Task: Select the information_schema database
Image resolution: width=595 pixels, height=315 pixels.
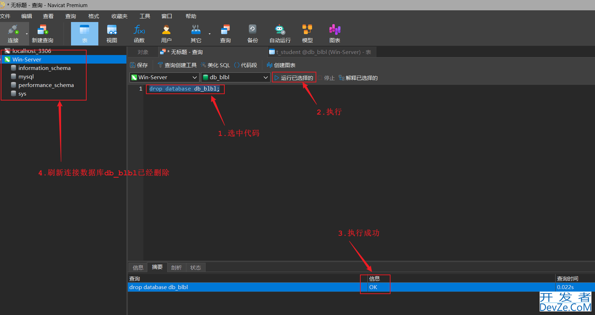Action: pyautogui.click(x=44, y=68)
